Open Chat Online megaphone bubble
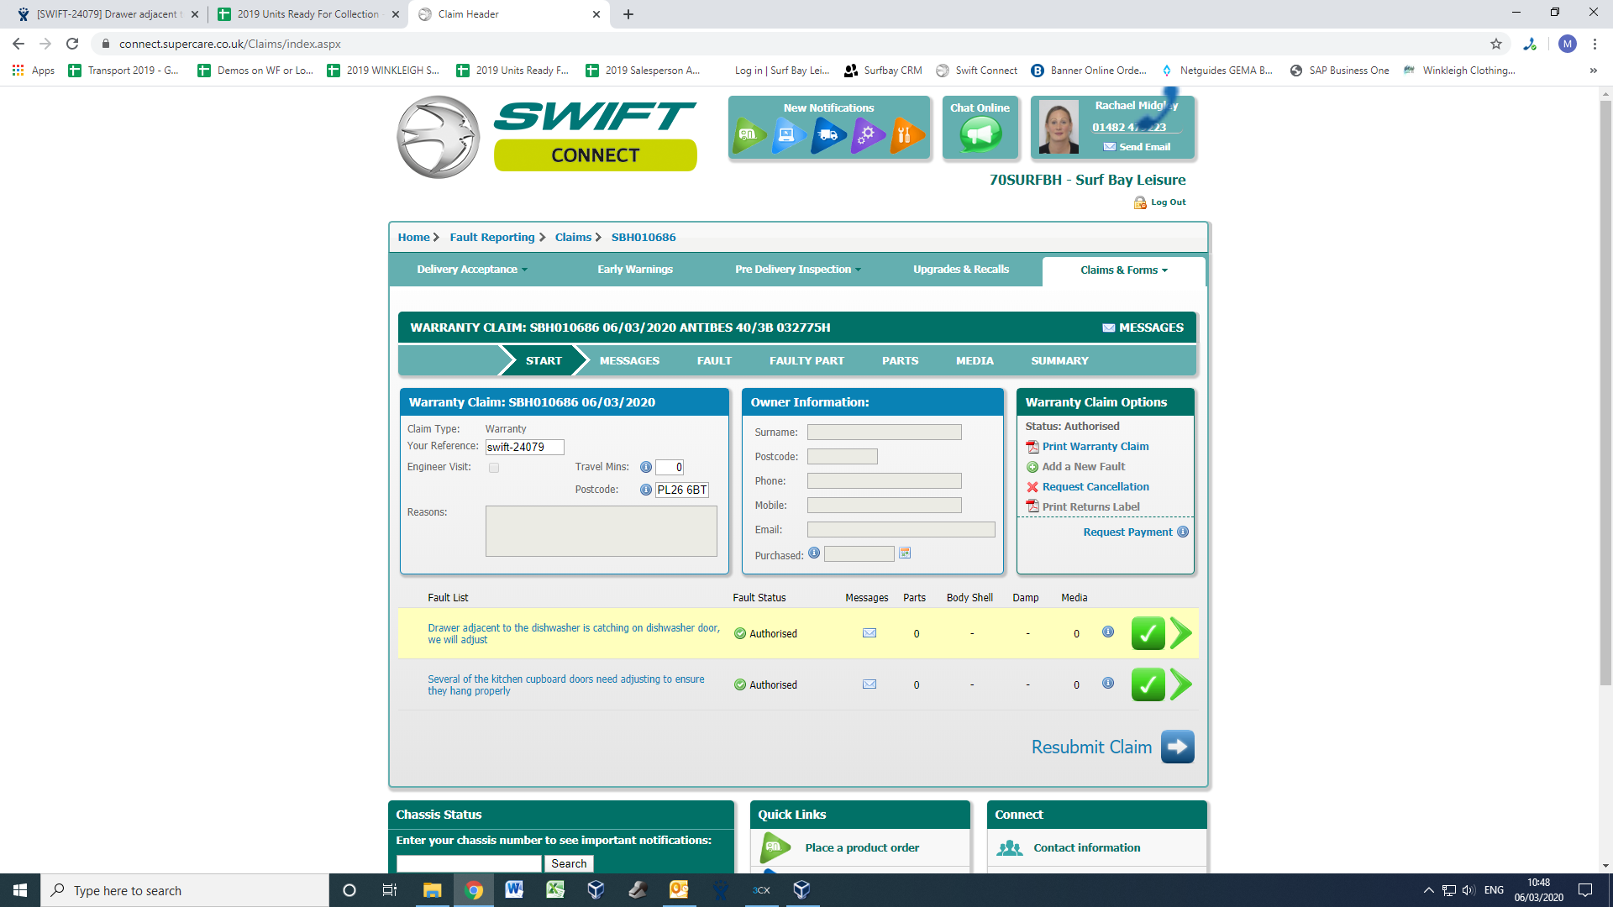The height and width of the screenshot is (907, 1613). click(980, 134)
